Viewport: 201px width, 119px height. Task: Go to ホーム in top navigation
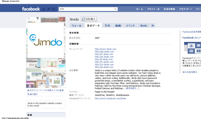pos(139,9)
